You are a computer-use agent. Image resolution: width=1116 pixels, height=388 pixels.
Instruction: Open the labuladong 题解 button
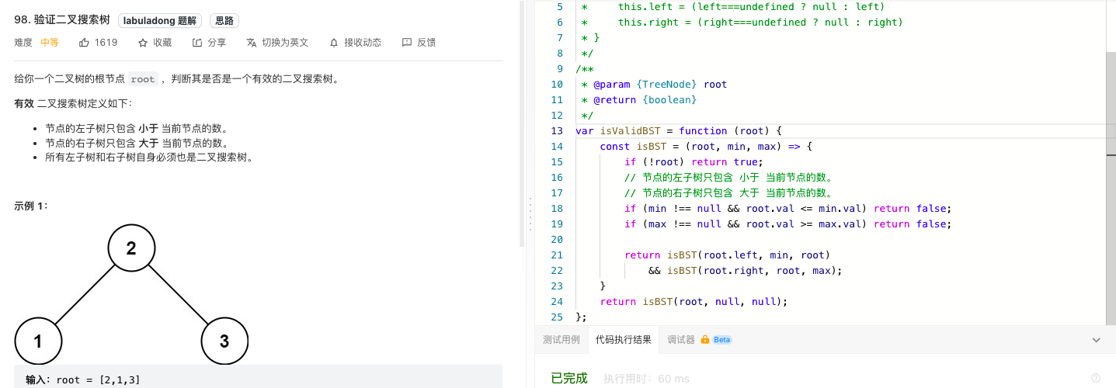click(x=161, y=21)
